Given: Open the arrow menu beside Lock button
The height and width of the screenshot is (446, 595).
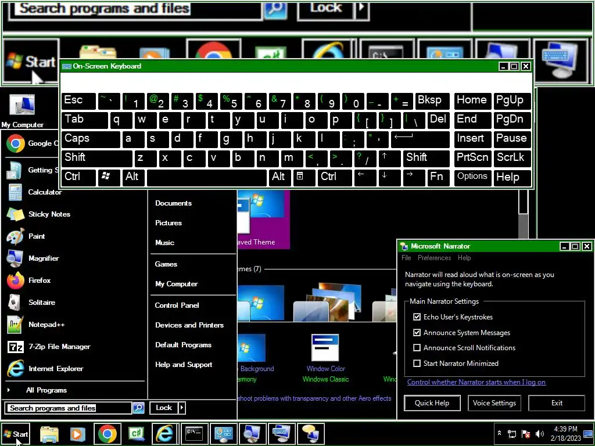Looking at the screenshot, I should (x=182, y=408).
